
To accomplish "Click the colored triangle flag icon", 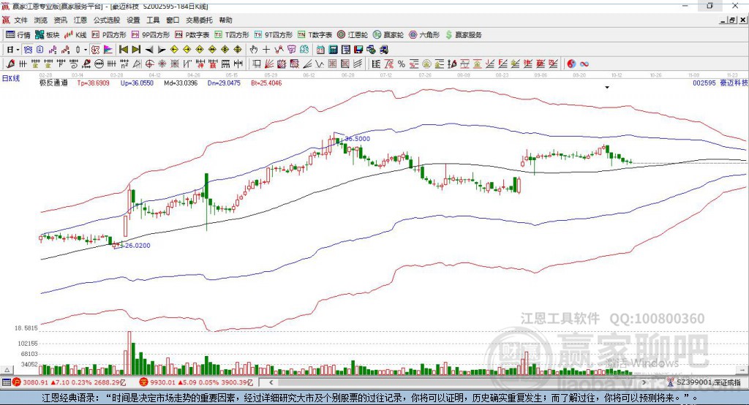I will pyautogui.click(x=108, y=50).
